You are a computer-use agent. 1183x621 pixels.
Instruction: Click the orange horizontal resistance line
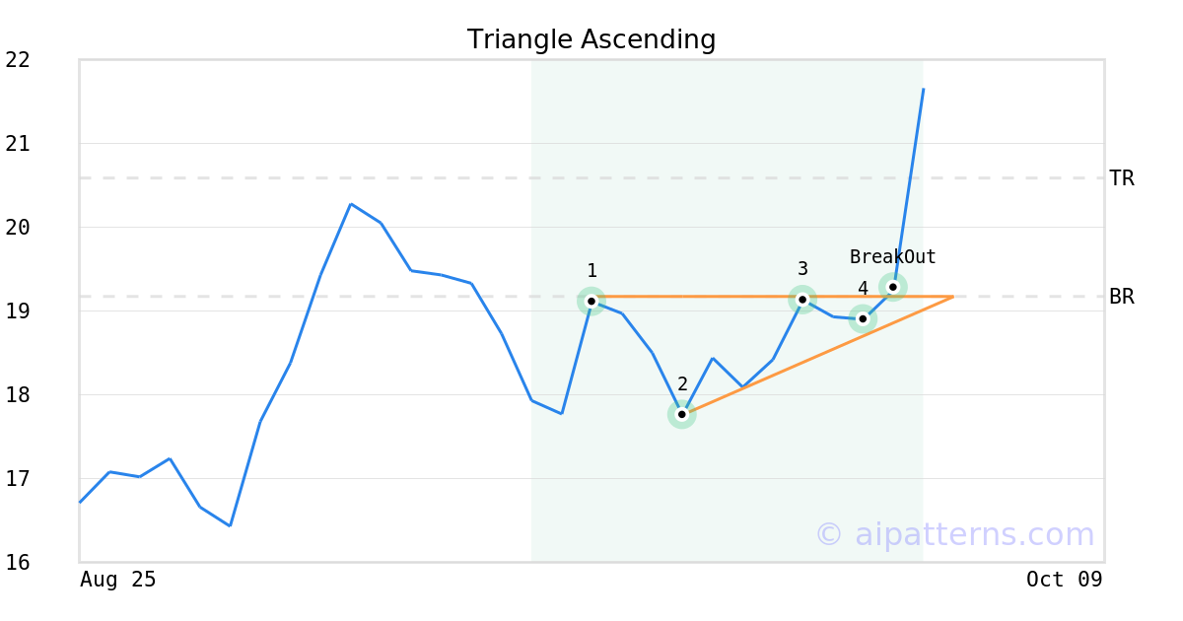[x=700, y=296]
